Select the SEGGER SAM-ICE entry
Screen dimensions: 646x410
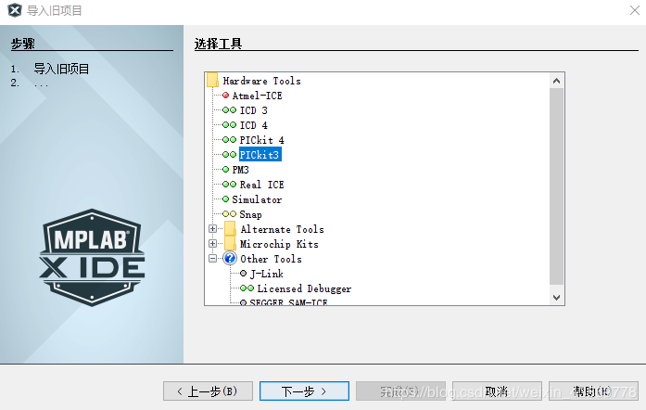coord(288,301)
